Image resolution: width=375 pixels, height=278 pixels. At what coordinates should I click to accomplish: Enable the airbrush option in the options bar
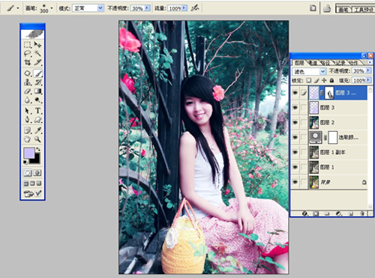(x=195, y=8)
